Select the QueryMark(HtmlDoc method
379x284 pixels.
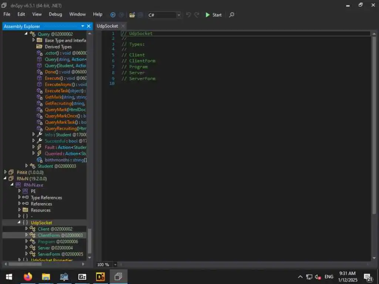65,109
